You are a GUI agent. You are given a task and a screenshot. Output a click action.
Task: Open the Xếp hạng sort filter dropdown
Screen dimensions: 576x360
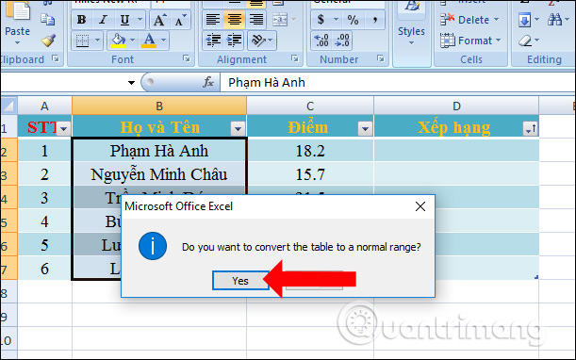pos(530,128)
